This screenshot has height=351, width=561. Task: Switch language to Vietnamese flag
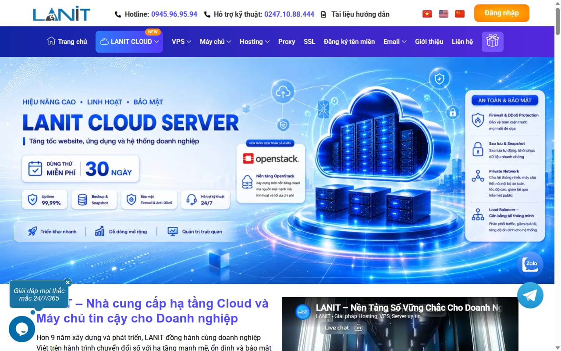[427, 14]
